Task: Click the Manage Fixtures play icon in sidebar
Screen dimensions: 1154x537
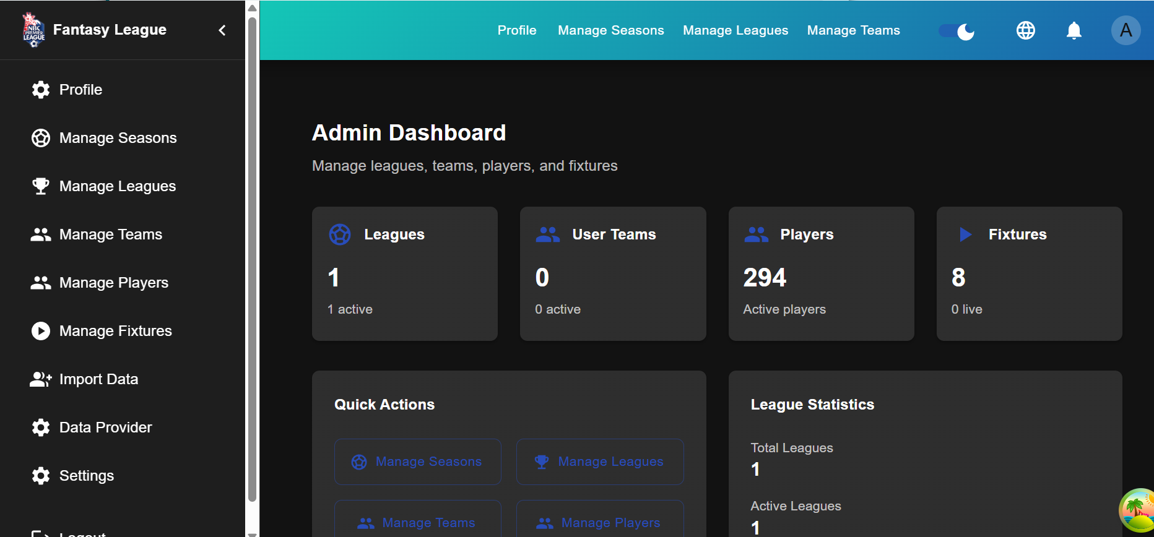Action: [x=41, y=331]
